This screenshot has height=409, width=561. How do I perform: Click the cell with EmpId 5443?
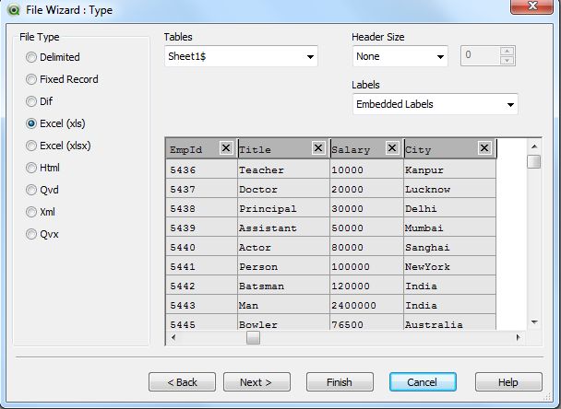click(201, 304)
